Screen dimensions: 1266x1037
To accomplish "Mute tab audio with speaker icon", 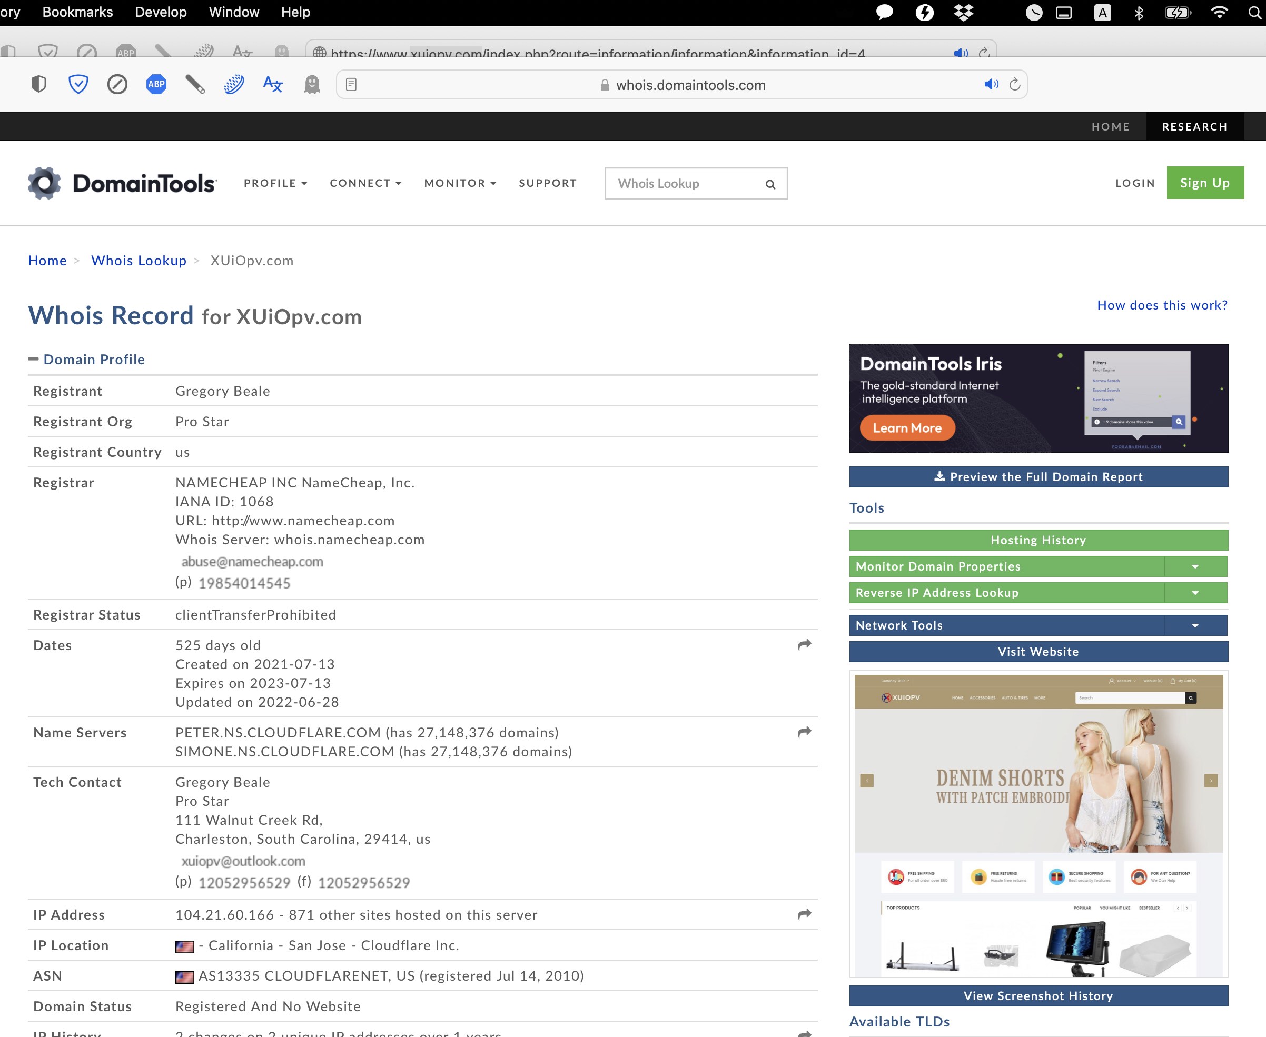I will click(991, 84).
